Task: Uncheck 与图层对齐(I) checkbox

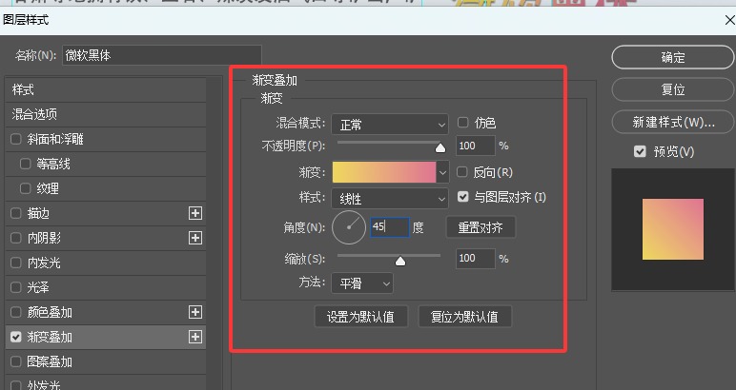Action: click(462, 197)
